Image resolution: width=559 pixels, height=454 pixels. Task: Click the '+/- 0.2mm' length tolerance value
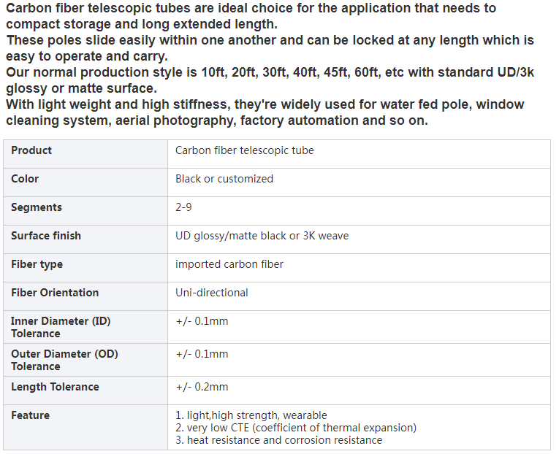202,387
